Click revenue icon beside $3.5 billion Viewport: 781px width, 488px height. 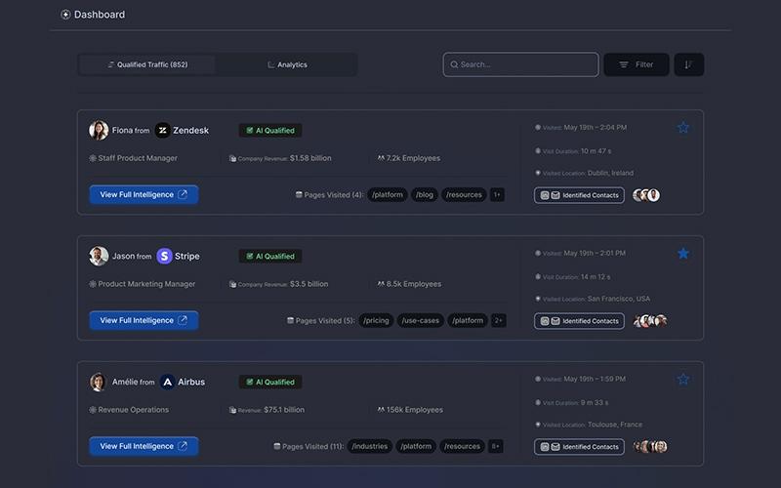232,284
